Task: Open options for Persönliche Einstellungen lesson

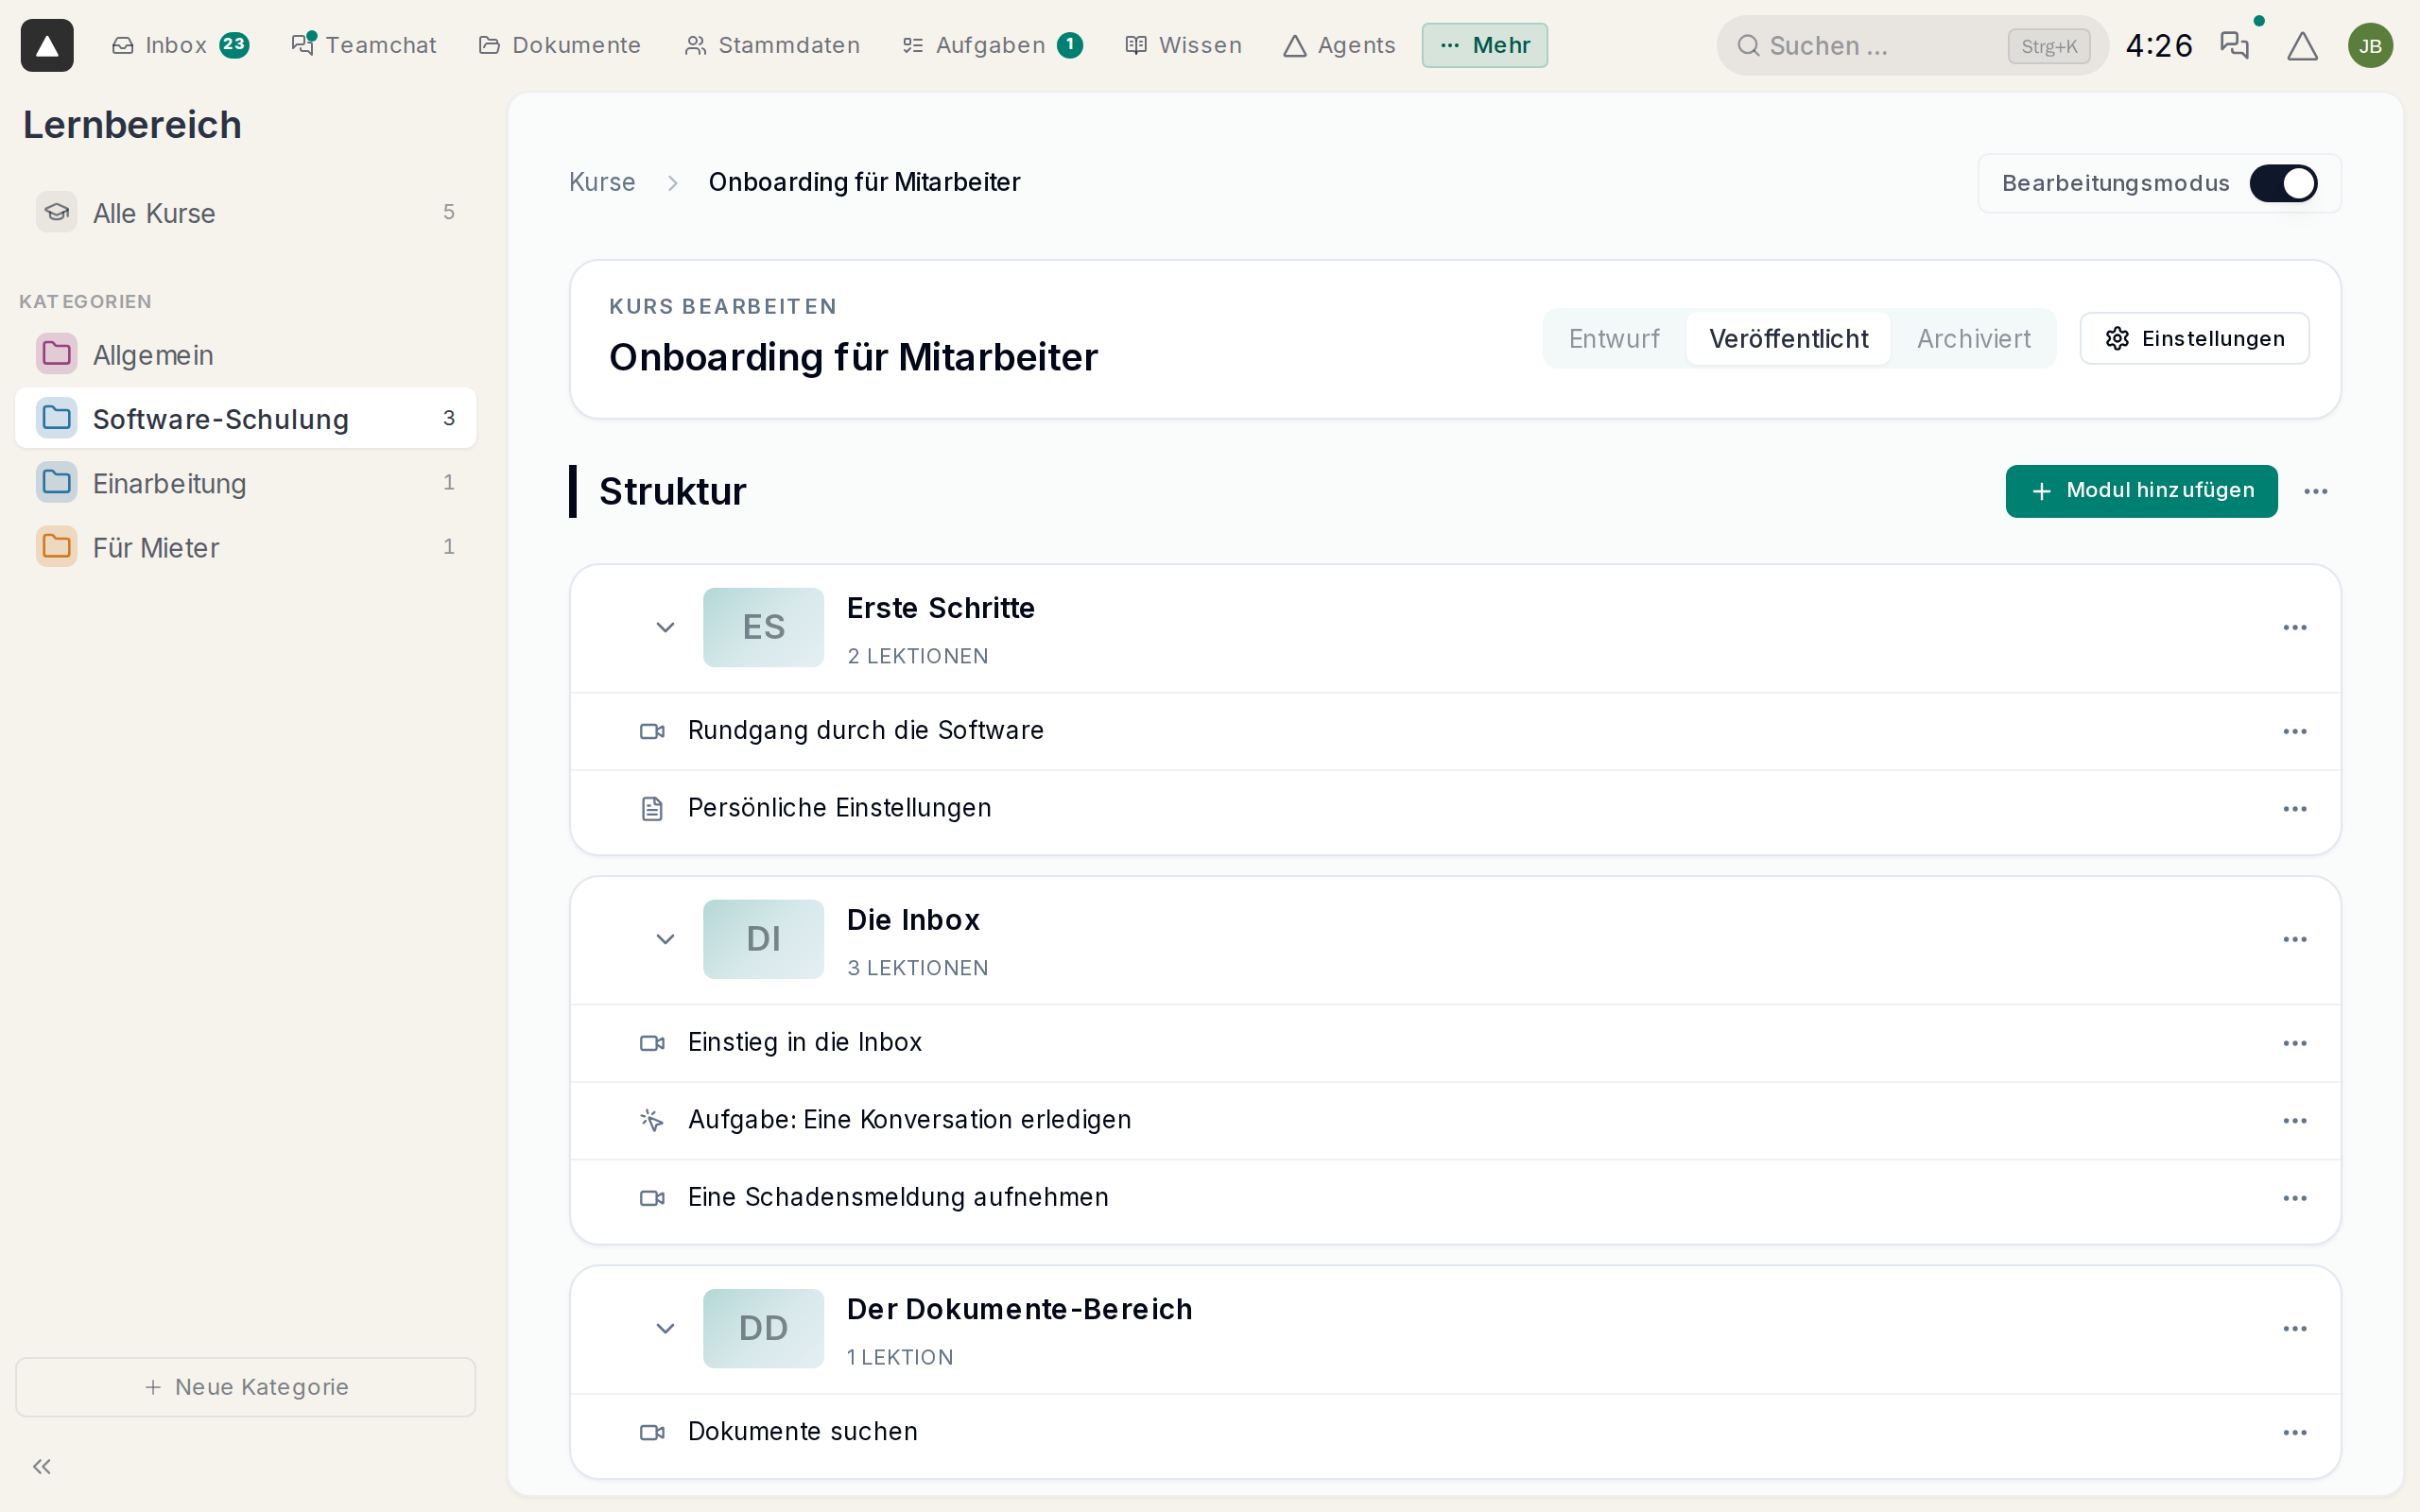Action: click(x=2295, y=808)
